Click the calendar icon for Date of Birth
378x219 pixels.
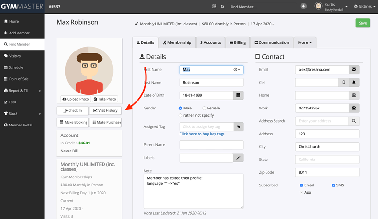click(x=239, y=95)
